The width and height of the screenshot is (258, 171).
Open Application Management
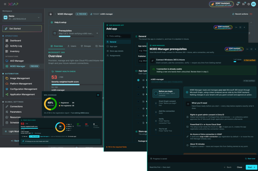pos(22,94)
